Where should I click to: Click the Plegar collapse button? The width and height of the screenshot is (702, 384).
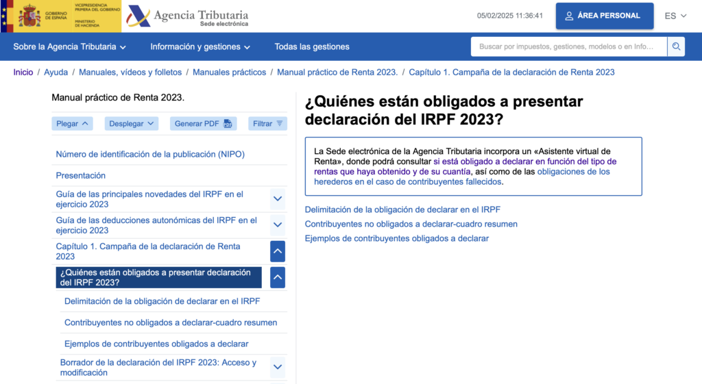(72, 124)
